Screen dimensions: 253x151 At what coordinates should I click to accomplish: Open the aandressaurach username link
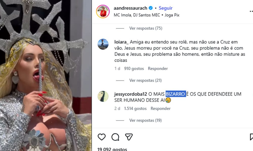click(x=130, y=8)
